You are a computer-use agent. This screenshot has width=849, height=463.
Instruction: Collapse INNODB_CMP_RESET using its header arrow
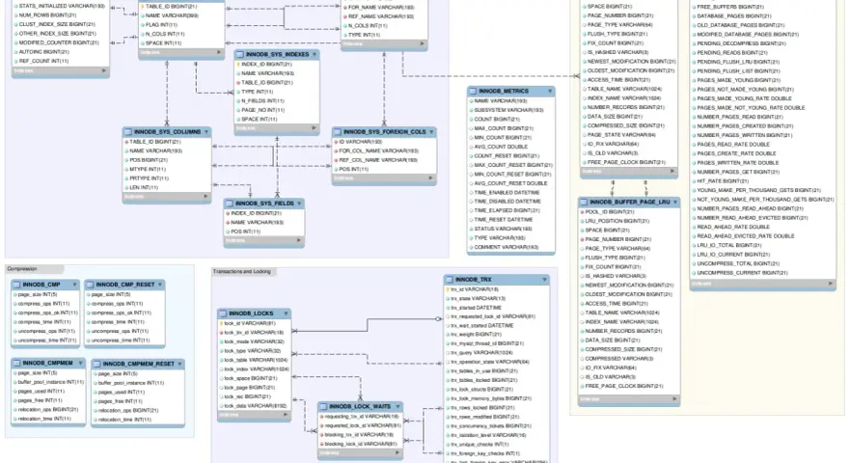tap(160, 285)
